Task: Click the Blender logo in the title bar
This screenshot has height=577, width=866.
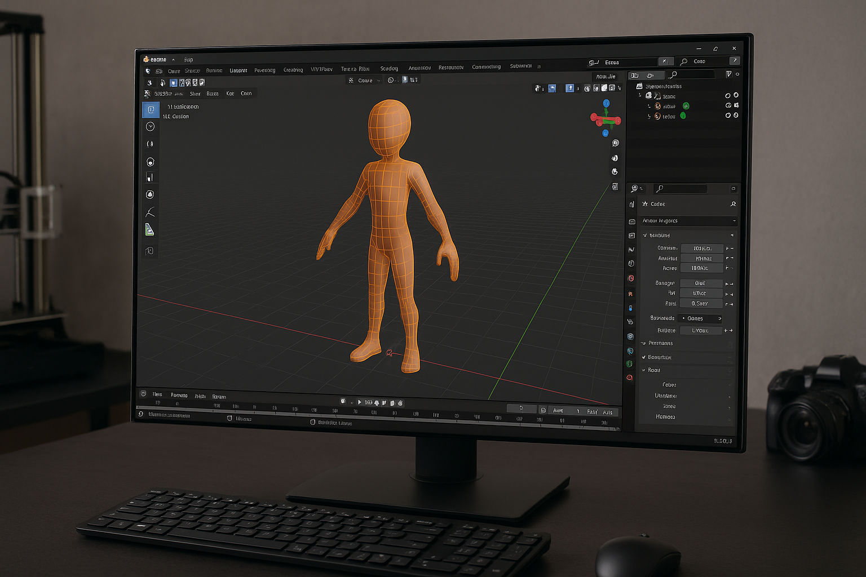Action: coord(146,59)
